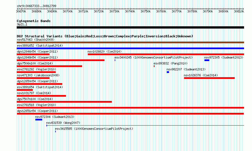The image size is (252, 151).
Task: Open dgv12651n54 (Cooper2011) label
Action: (37, 111)
